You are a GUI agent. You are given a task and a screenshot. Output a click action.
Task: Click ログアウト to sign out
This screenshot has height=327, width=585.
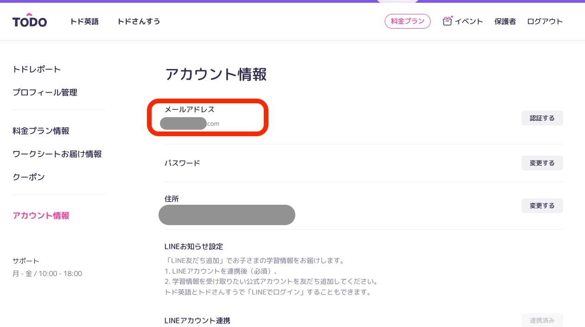pyautogui.click(x=545, y=21)
